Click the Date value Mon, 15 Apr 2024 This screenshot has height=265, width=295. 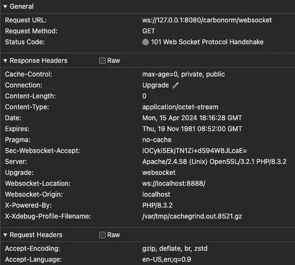point(192,118)
